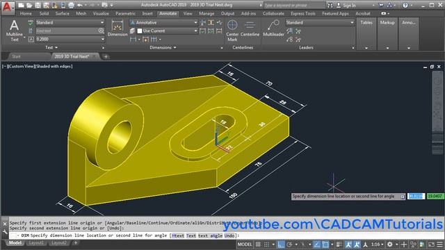
Task: Click the Undo arrow icon
Action: click(x=80, y=5)
